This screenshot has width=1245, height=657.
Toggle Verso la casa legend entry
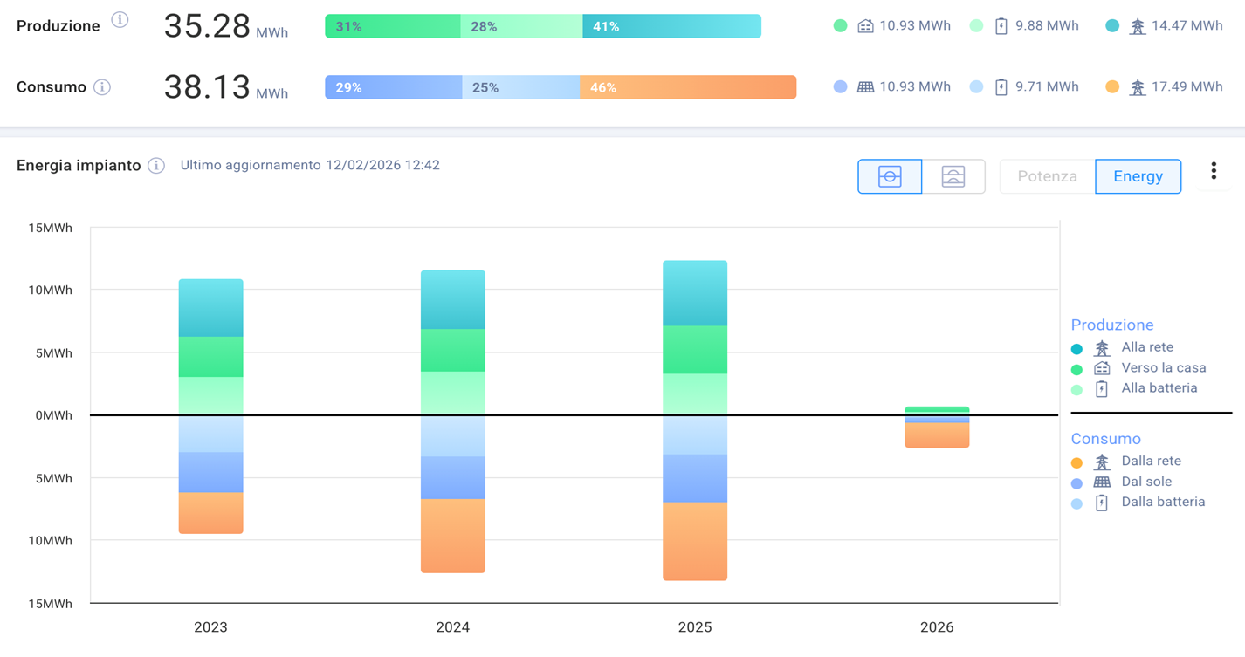pyautogui.click(x=1163, y=368)
